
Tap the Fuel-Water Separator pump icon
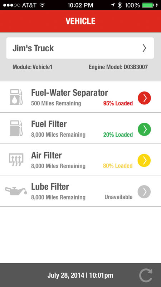click(x=16, y=97)
